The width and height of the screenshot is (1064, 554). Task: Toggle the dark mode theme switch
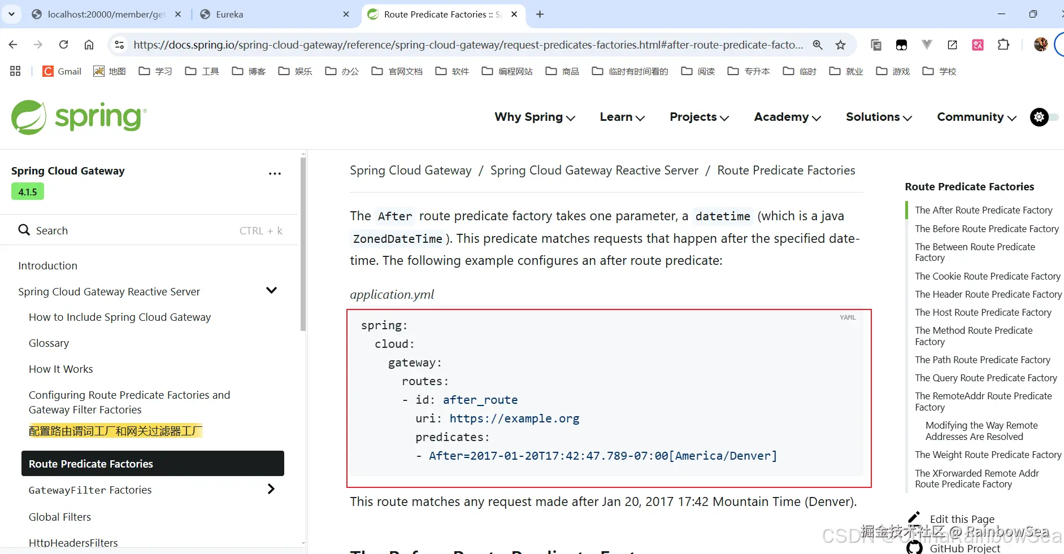point(1044,117)
